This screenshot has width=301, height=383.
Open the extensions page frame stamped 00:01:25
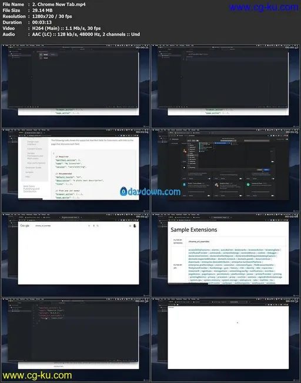point(226,171)
